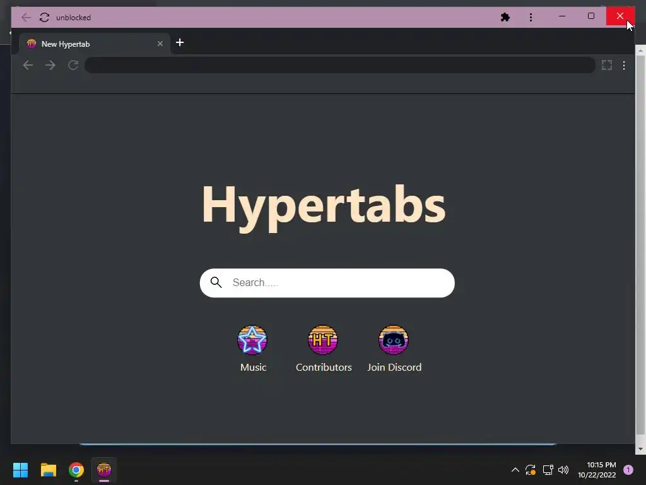Screen dimensions: 646x485
Task: Click the Hypertabs taskbar app icon
Action: click(x=104, y=470)
